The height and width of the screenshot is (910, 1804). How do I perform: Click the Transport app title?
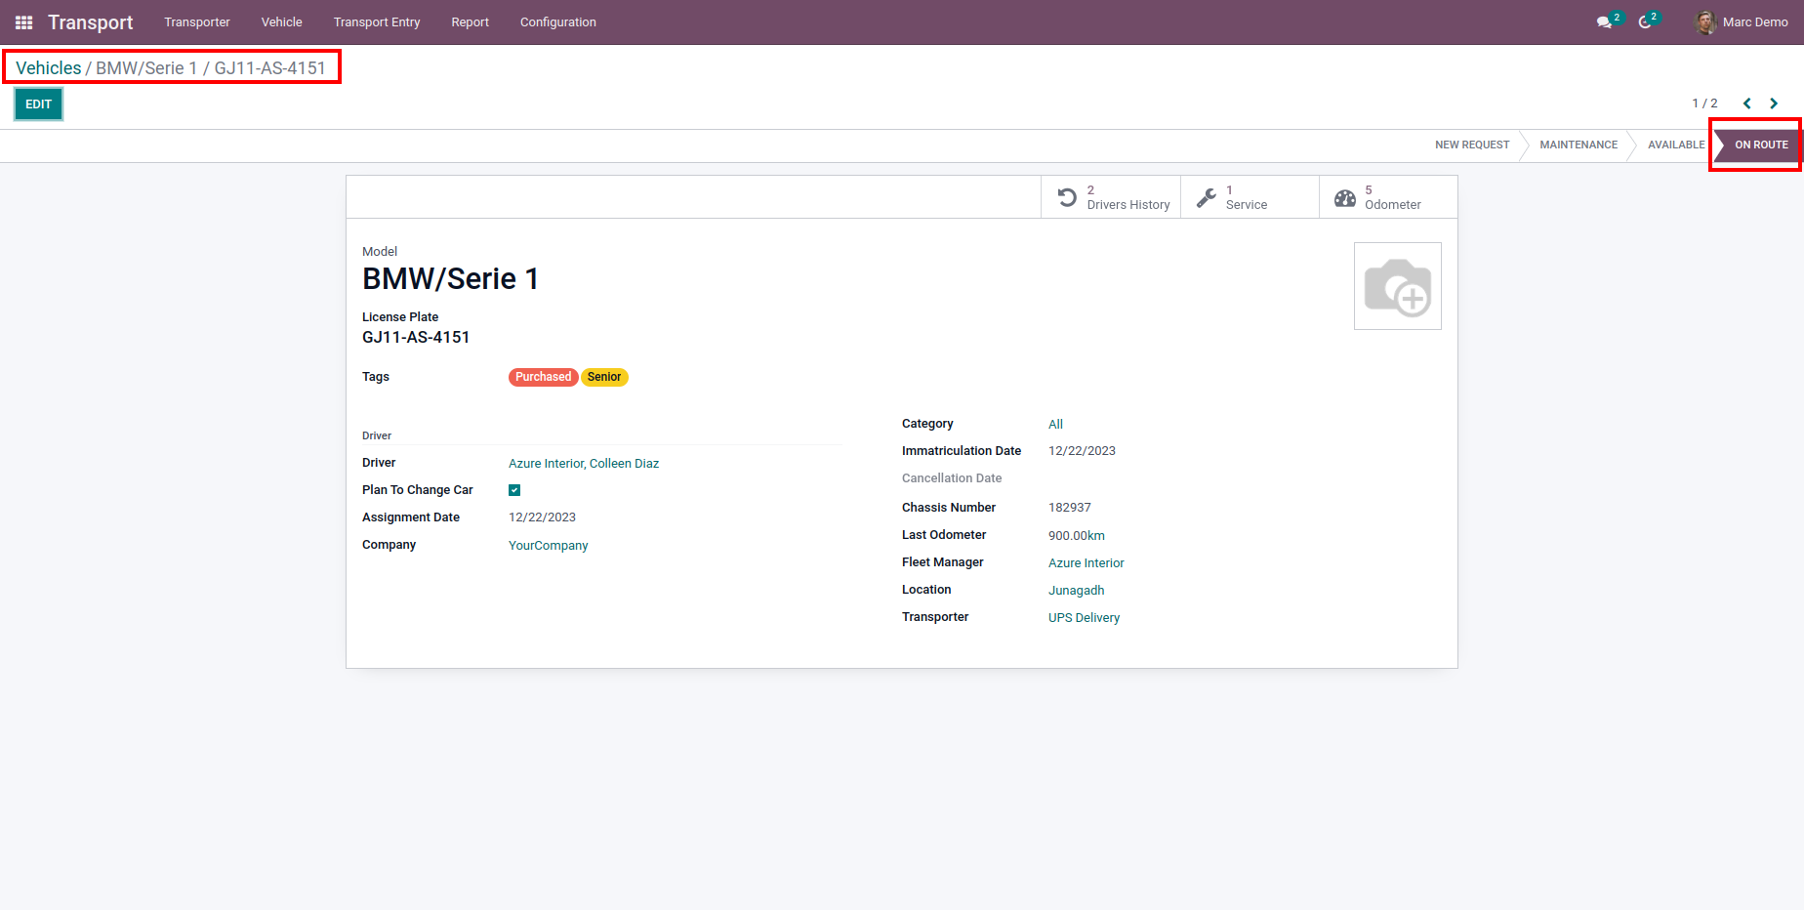91,21
